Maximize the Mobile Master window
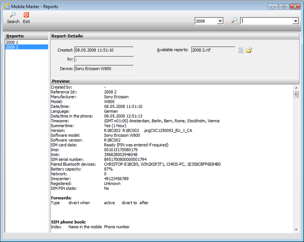Viewport: 304px width, 242px height. 284,6
